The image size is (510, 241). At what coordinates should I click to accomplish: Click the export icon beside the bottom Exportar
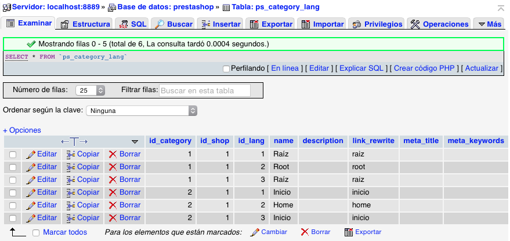349,232
